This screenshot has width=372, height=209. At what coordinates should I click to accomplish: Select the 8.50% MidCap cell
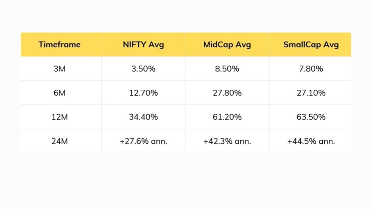coord(227,69)
